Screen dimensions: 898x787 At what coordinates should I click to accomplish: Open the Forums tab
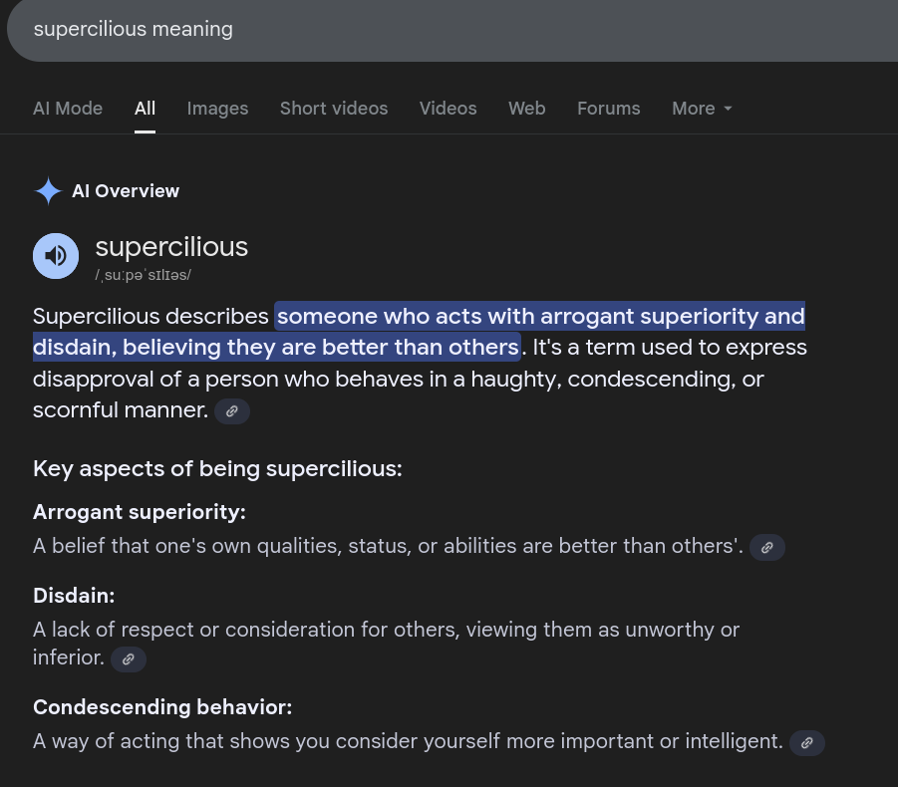(x=609, y=109)
